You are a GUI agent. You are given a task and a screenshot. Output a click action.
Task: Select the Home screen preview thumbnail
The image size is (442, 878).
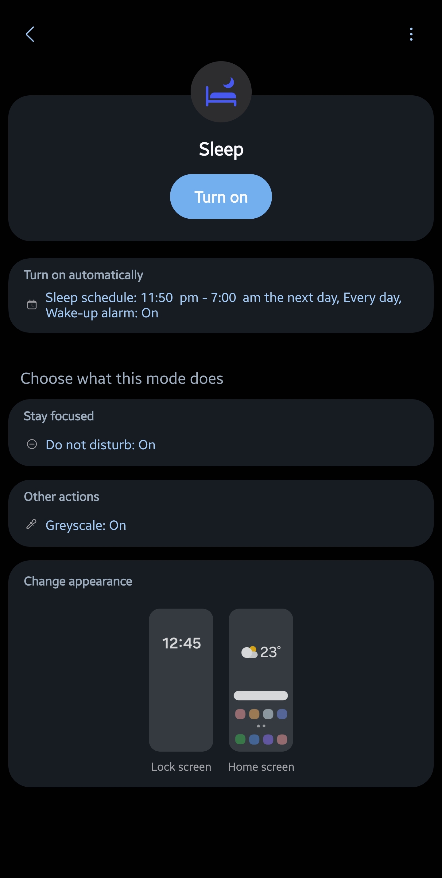point(261,680)
